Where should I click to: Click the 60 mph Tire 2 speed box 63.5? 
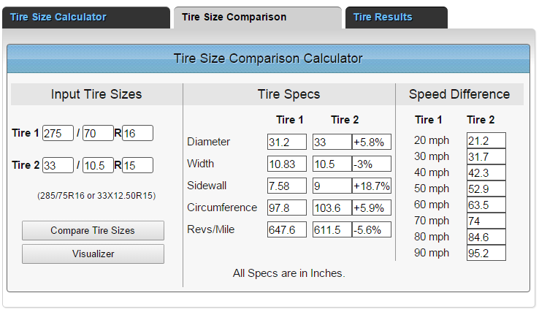(487, 205)
